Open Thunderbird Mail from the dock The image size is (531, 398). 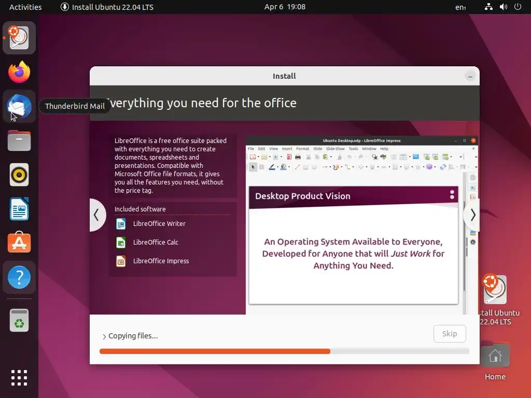point(19,106)
